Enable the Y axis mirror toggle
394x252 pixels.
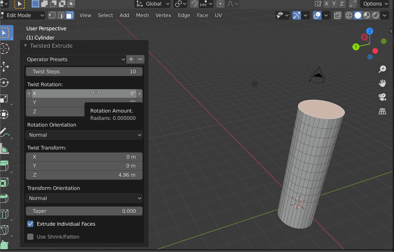point(334,4)
